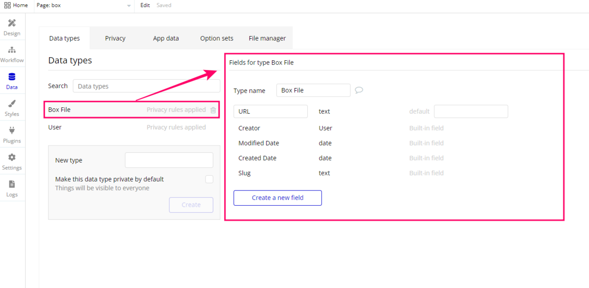589x288 pixels.
Task: Open the Workflow section in sidebar
Action: 12,54
